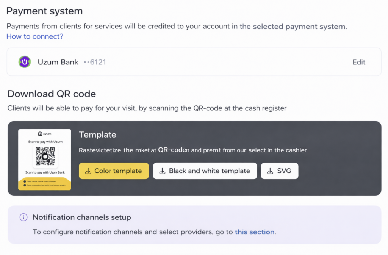Click the Notification channels setup heading
Viewport: 388px width, 255px height.
[x=82, y=217]
